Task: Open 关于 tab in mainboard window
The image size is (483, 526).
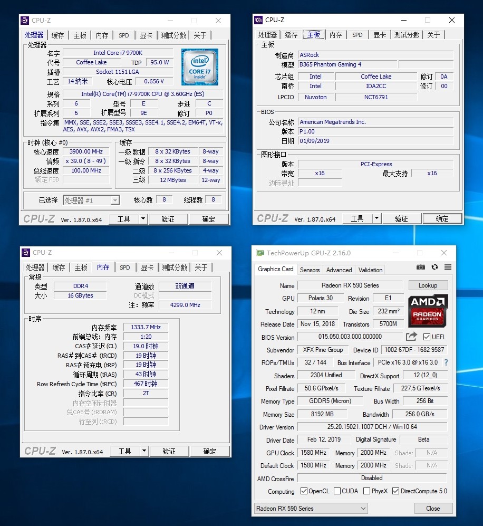Action: (433, 34)
